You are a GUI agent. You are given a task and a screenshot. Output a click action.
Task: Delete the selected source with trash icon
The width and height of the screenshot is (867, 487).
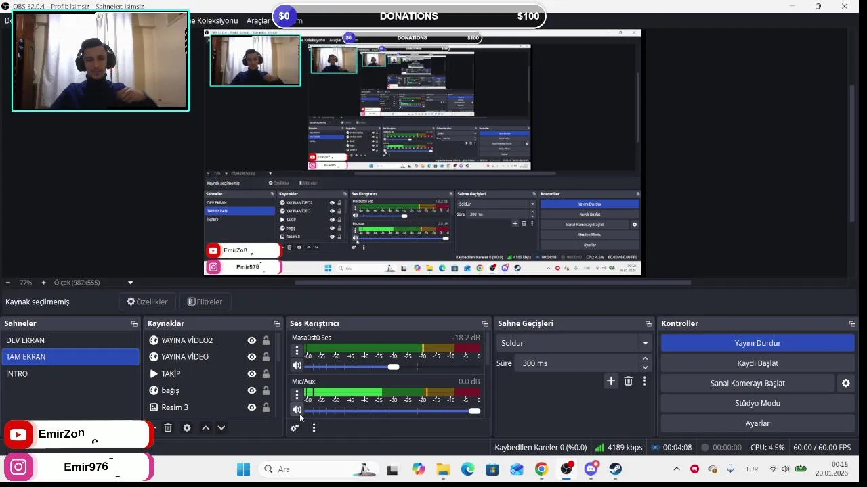point(168,427)
